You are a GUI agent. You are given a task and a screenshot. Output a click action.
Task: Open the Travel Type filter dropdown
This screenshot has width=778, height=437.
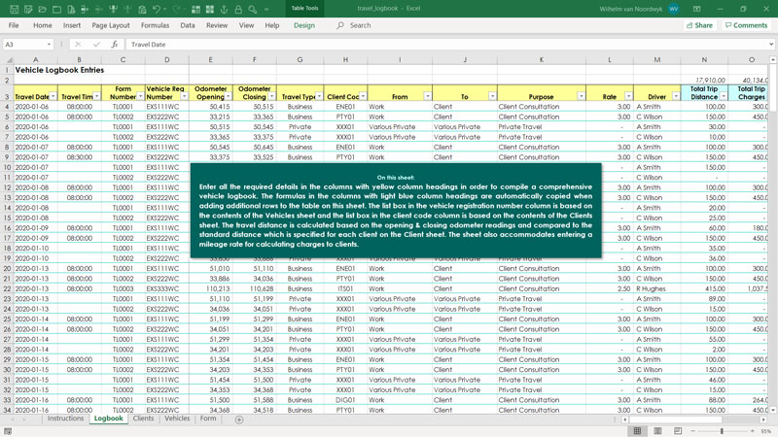[x=319, y=96]
